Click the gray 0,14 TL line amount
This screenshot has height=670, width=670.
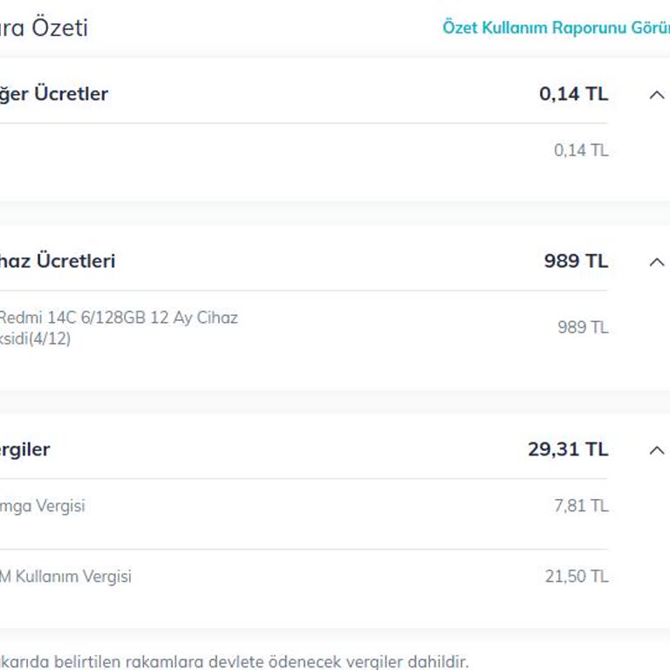point(581,150)
